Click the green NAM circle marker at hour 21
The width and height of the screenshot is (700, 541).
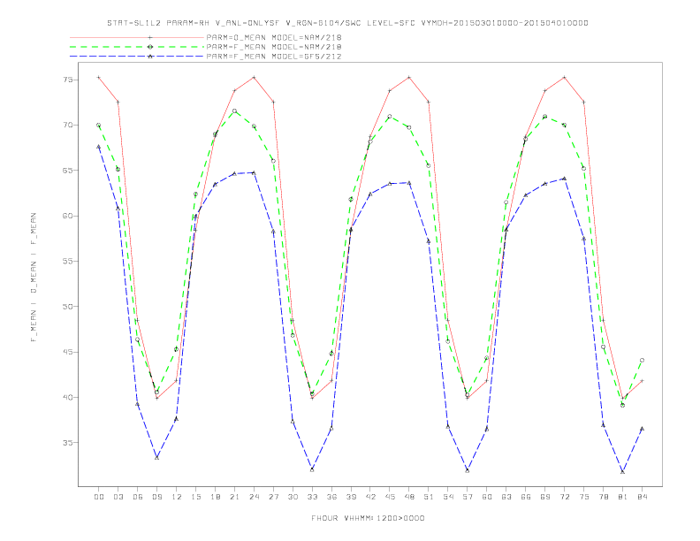pyautogui.click(x=234, y=110)
